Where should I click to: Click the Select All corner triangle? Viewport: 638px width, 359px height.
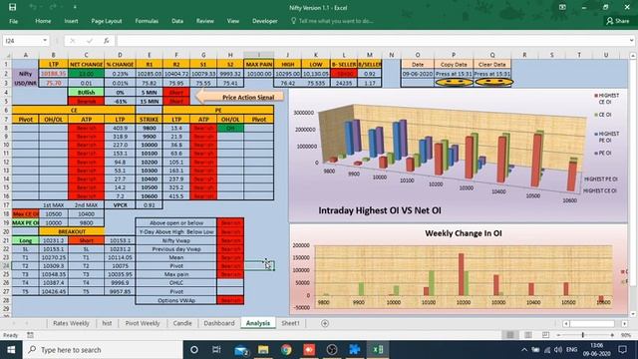tap(7, 55)
